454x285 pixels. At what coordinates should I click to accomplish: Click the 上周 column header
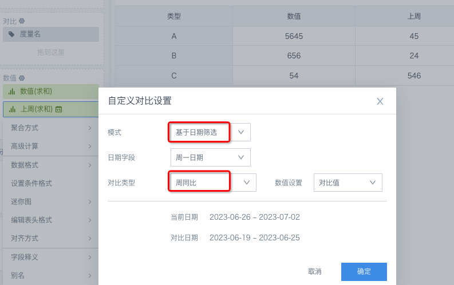click(x=414, y=16)
